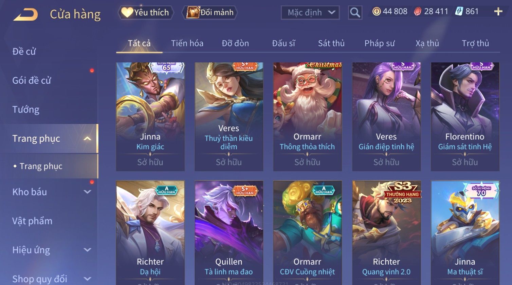Open Tướng in the sidebar

click(x=26, y=109)
